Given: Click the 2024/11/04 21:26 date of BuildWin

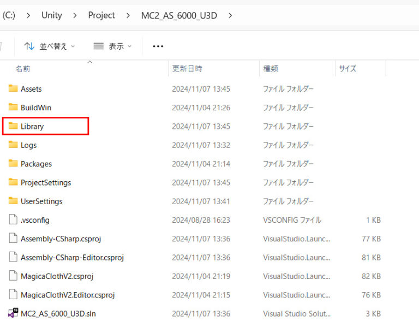Looking at the screenshot, I should [x=201, y=108].
